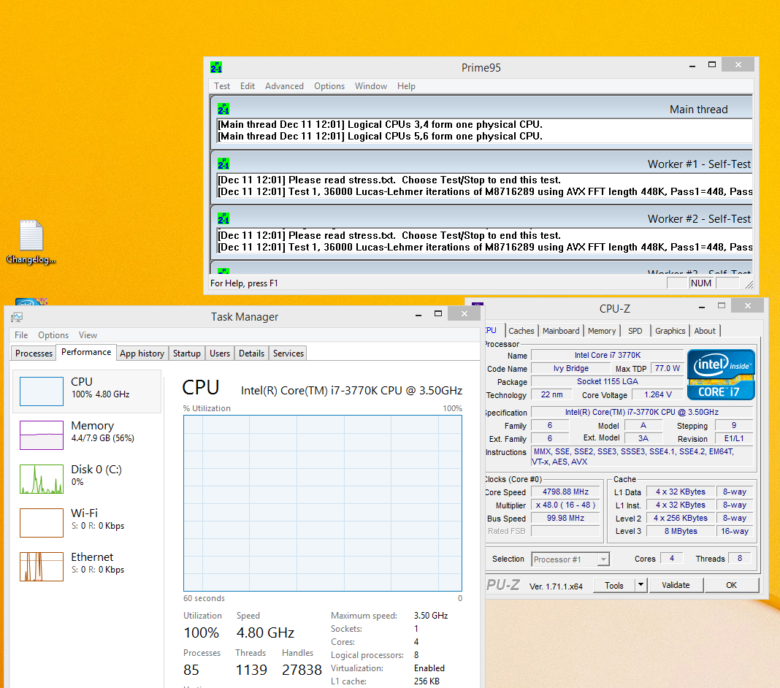Image resolution: width=780 pixels, height=688 pixels.
Task: Click the Worker #2 Self-Test window icon
Action: pyautogui.click(x=223, y=218)
